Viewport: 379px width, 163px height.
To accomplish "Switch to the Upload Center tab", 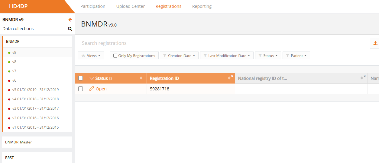I will click(x=130, y=6).
